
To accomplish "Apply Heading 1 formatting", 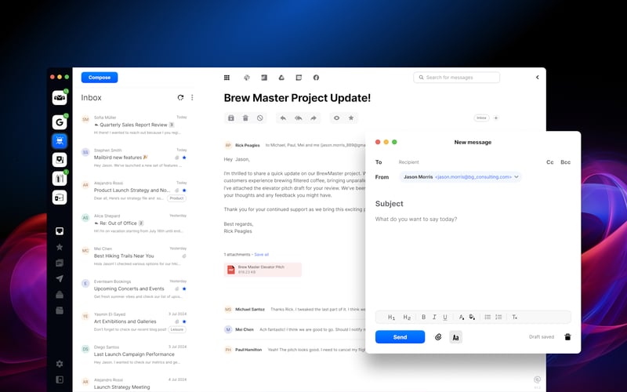I will 391,318.
